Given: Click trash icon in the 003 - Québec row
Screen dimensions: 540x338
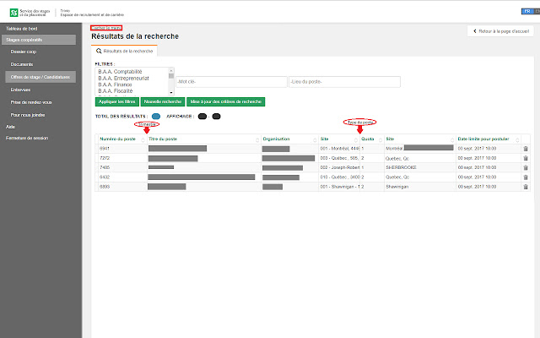Looking at the screenshot, I should 526,158.
